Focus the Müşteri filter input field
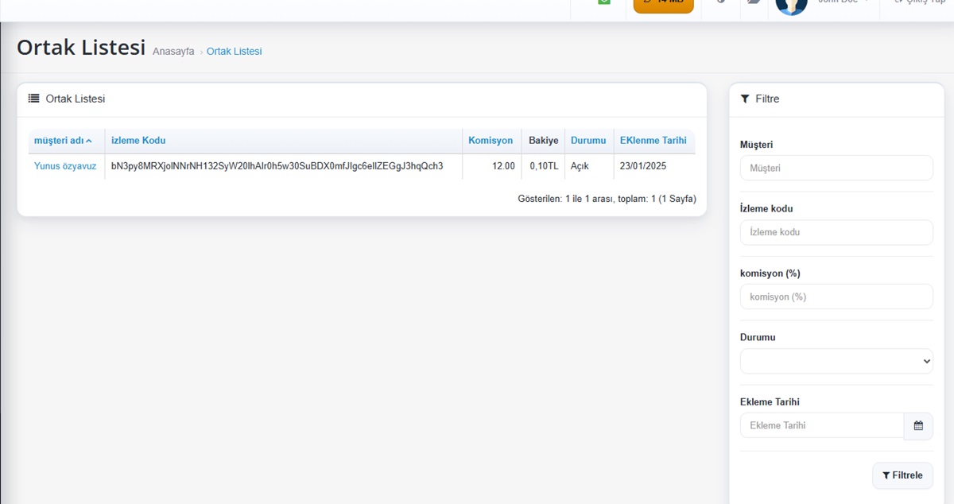Screen dimensions: 954x504 tap(836, 168)
